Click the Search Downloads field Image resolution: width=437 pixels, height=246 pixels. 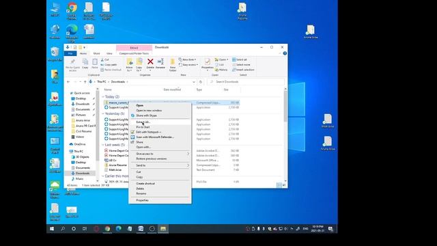coord(246,82)
